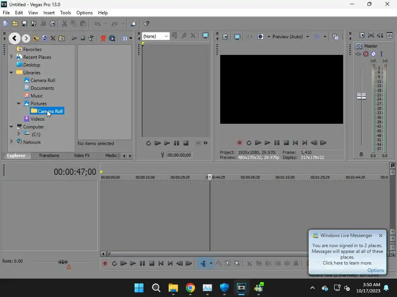
Task: Open a project with the folder icon
Action: coord(15,24)
